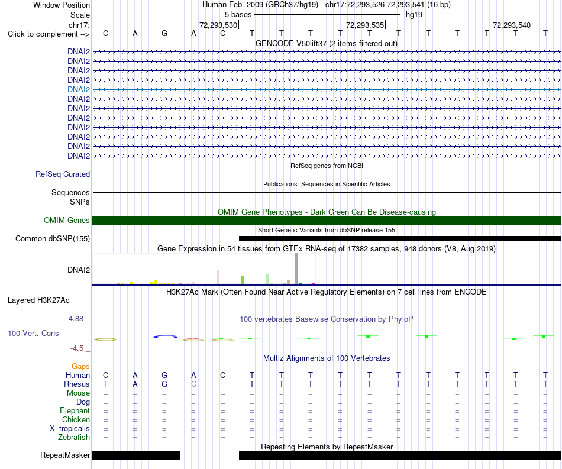Click the Scale label

click(x=80, y=15)
